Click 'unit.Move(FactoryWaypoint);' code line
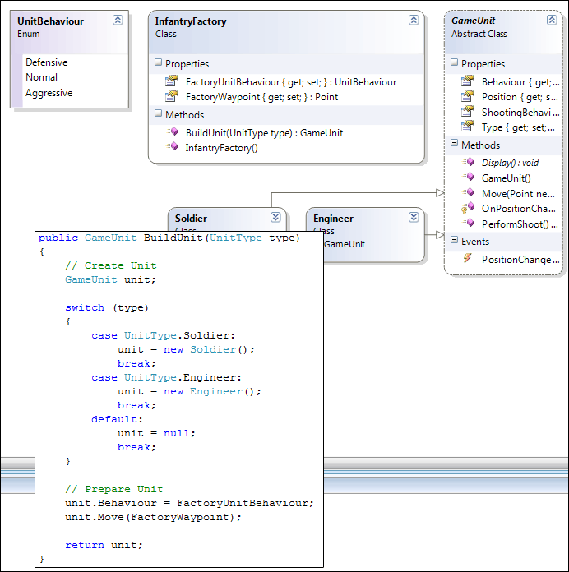The height and width of the screenshot is (572, 569). [153, 517]
